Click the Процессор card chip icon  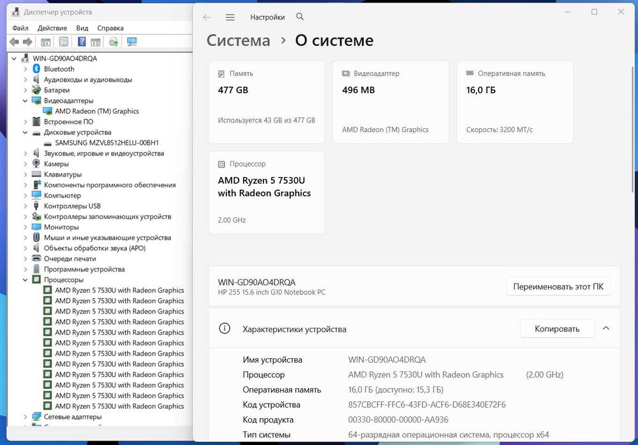(x=221, y=164)
